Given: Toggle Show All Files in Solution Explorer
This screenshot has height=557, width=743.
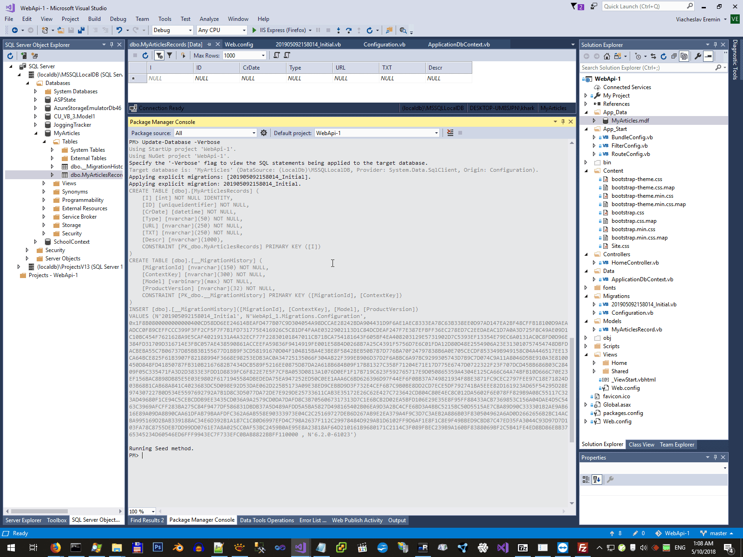Looking at the screenshot, I should (x=684, y=56).
